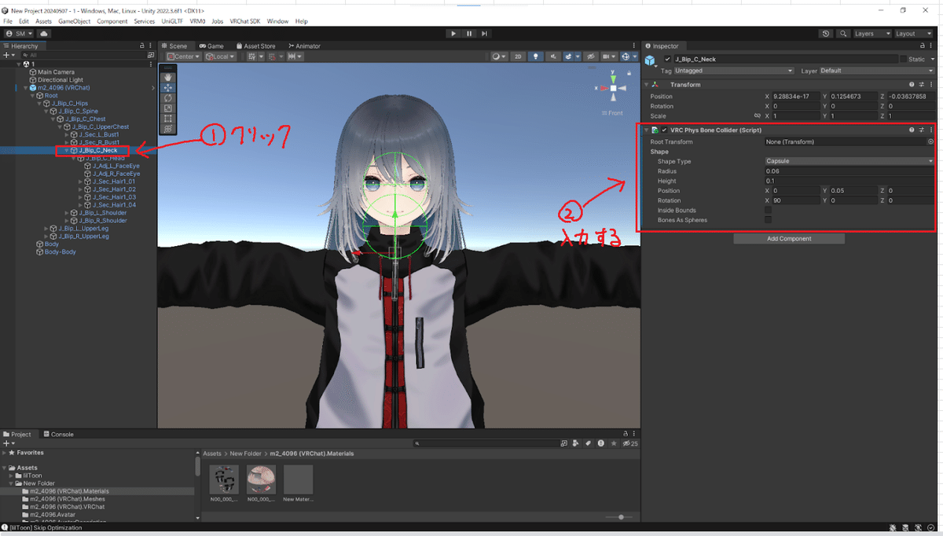Screen dimensions: 943x536
Task: Collapse the VRC Phys Bone Collider foldout
Action: (x=647, y=130)
